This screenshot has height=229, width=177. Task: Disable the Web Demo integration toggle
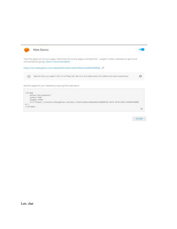[x=142, y=50]
